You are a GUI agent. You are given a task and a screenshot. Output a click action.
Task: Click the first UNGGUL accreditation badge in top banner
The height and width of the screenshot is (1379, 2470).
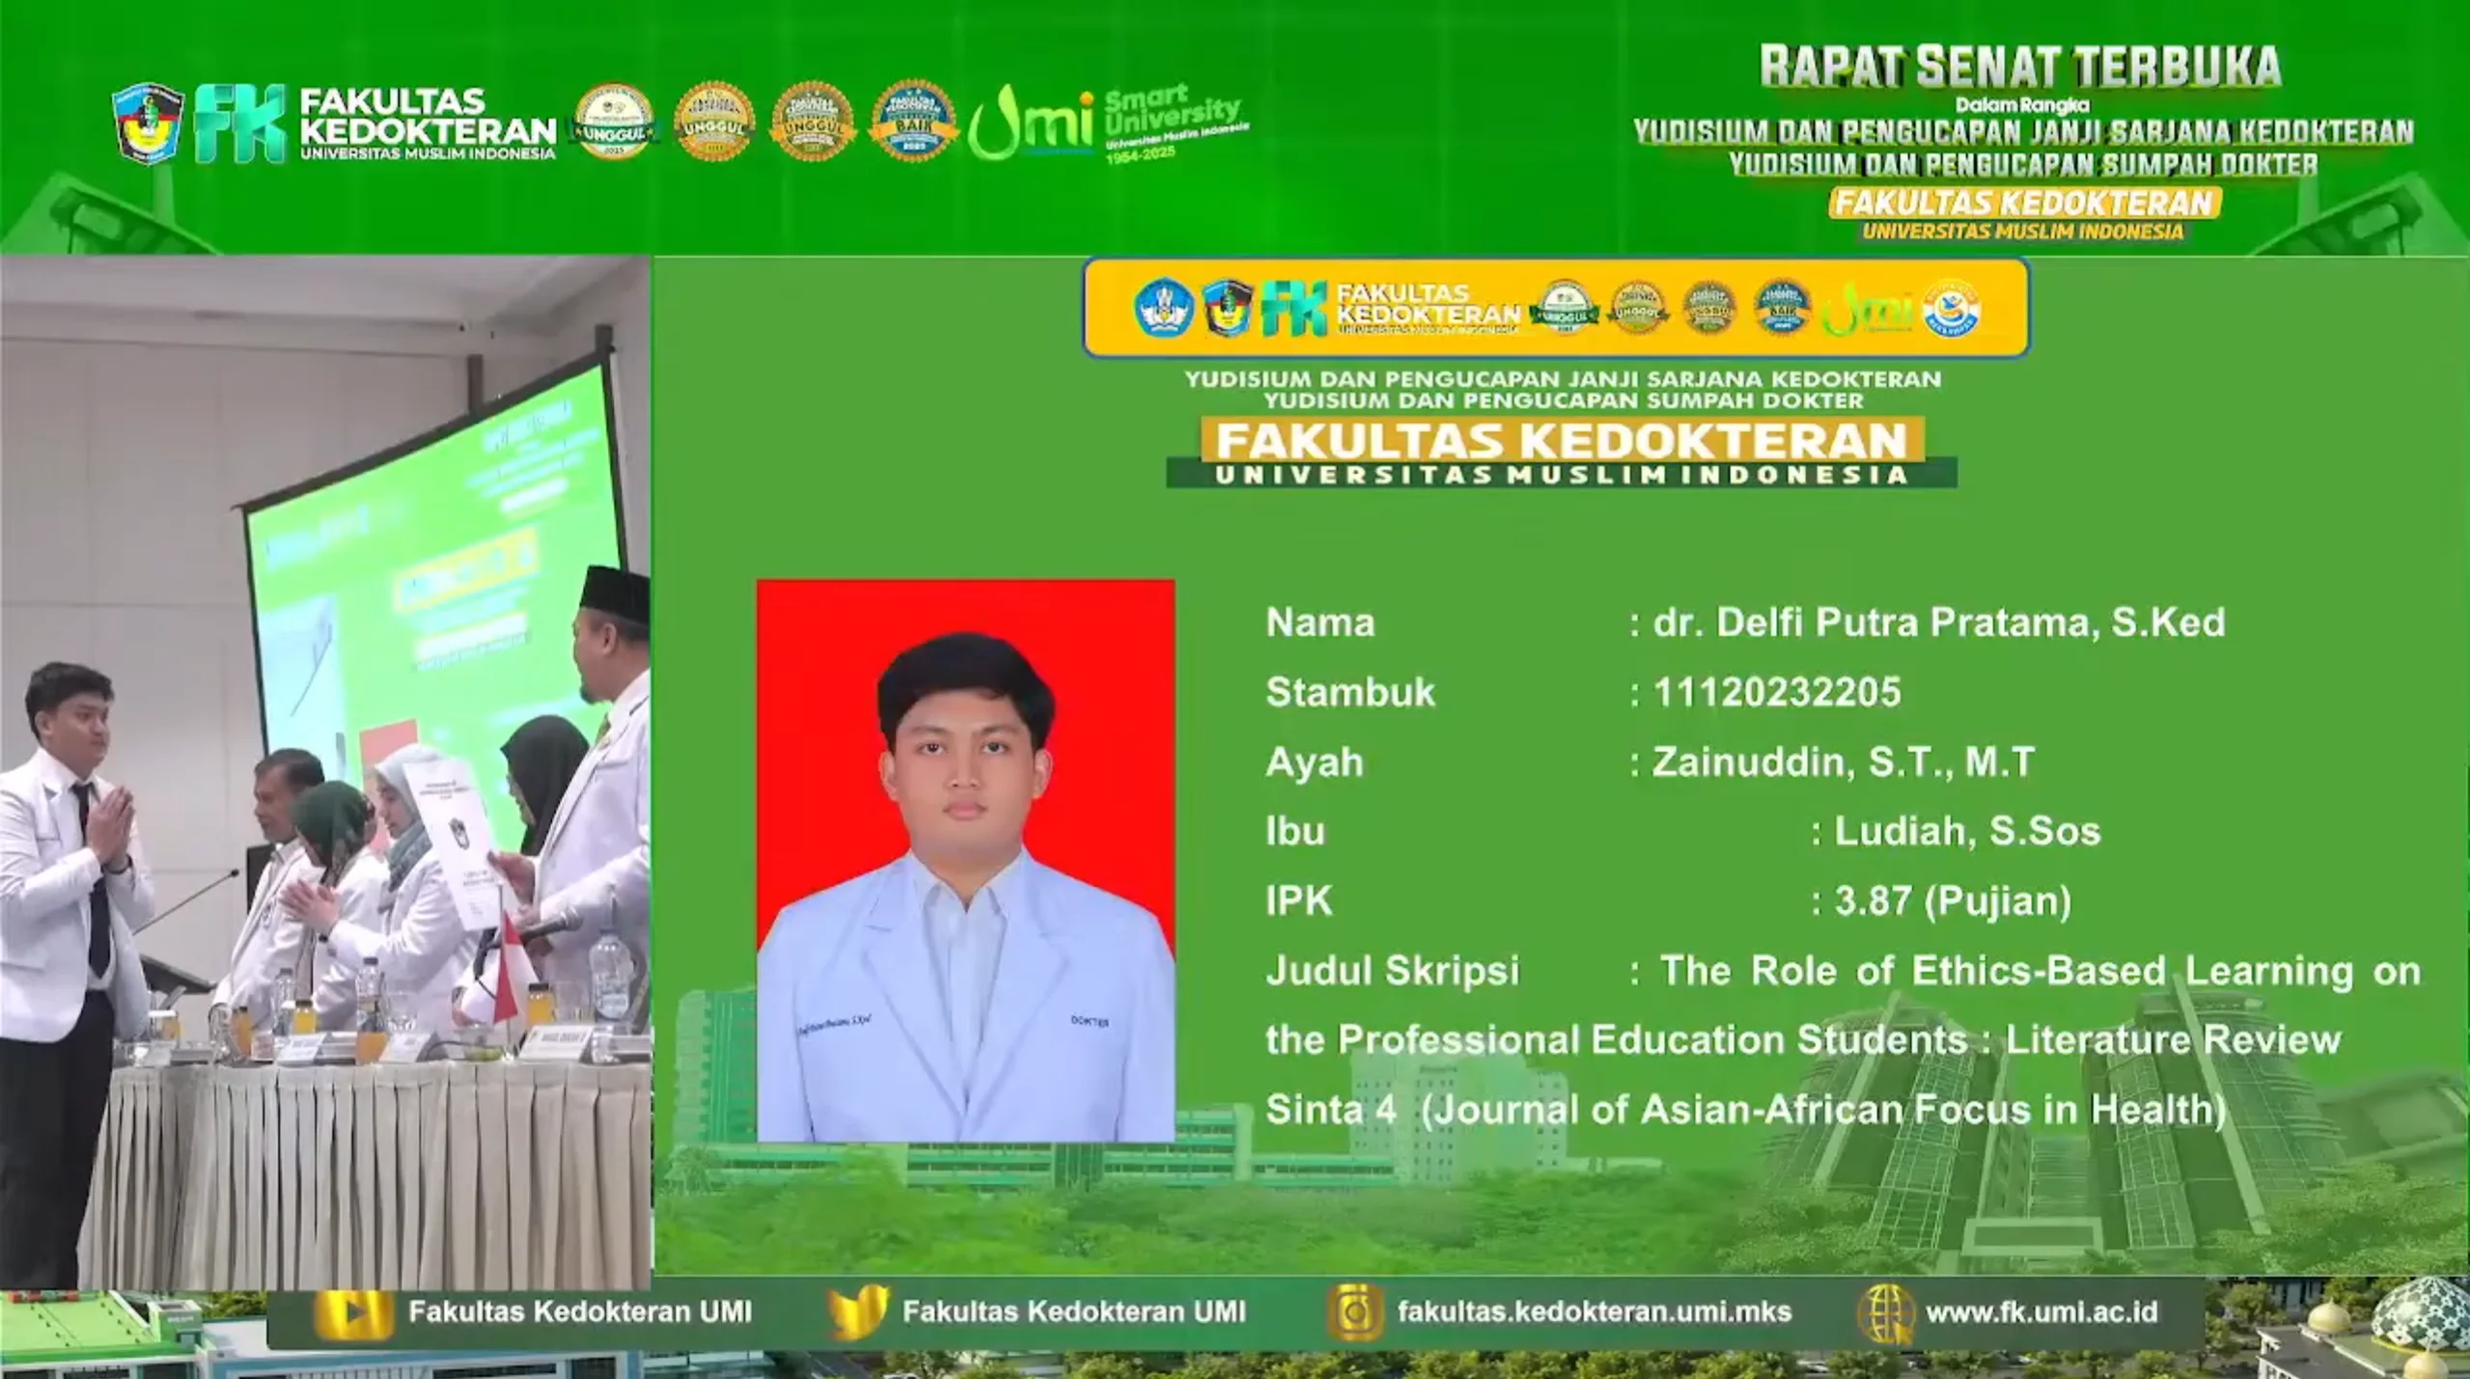(615, 122)
